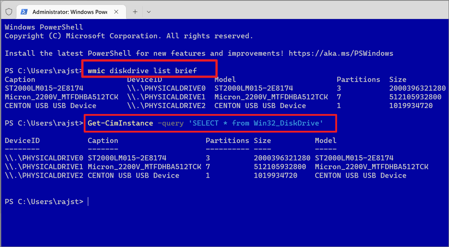Viewport: 449px width, 247px height.
Task: Open a new terminal tab with plus button
Action: click(135, 12)
